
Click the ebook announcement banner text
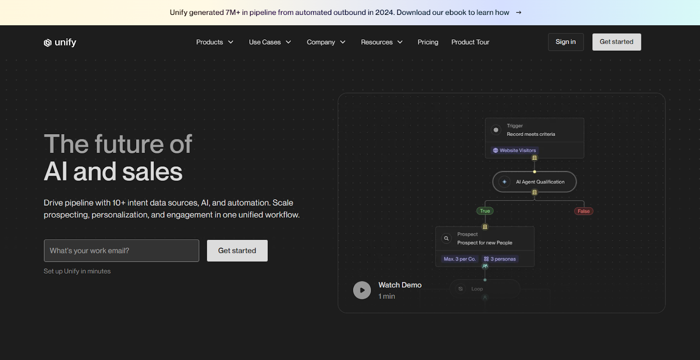pyautogui.click(x=339, y=13)
